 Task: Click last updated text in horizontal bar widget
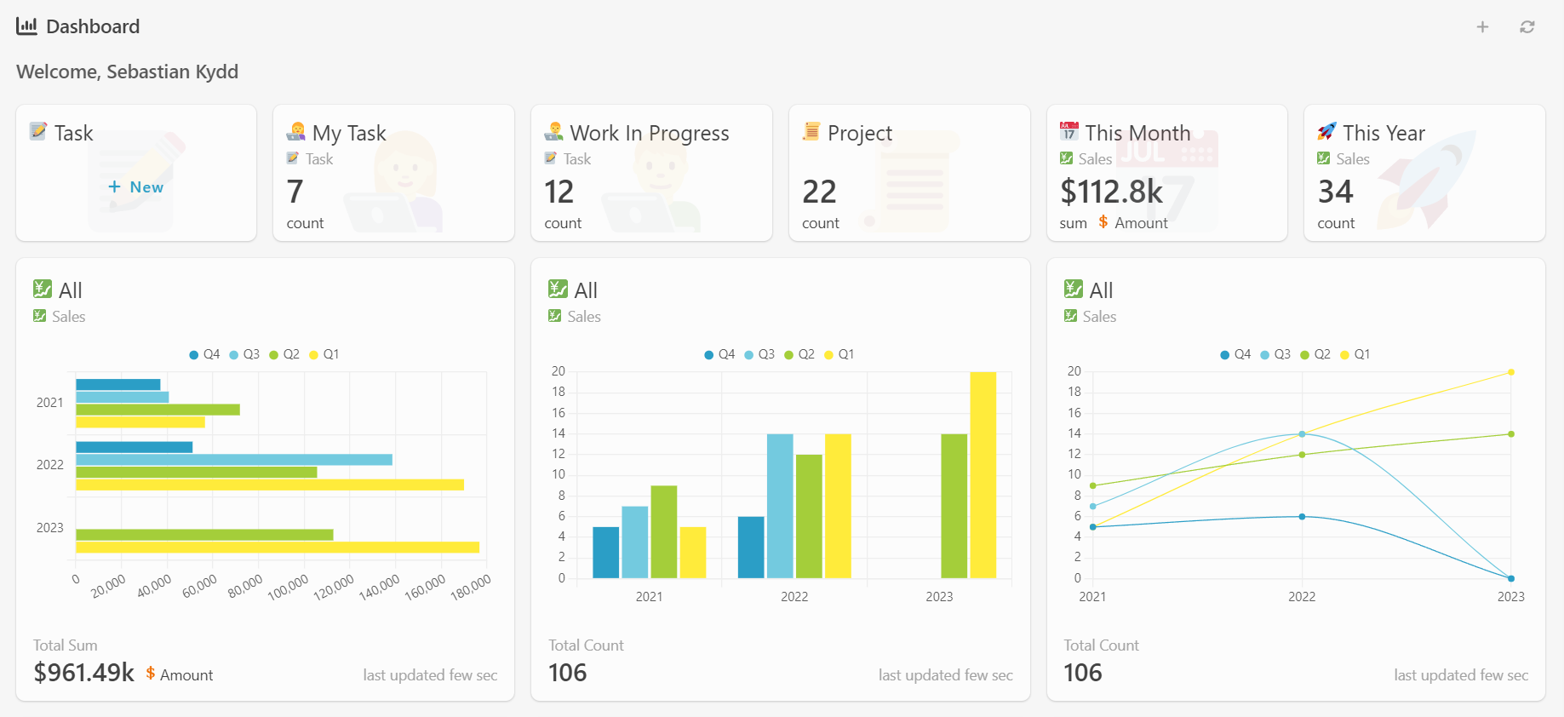pos(430,675)
